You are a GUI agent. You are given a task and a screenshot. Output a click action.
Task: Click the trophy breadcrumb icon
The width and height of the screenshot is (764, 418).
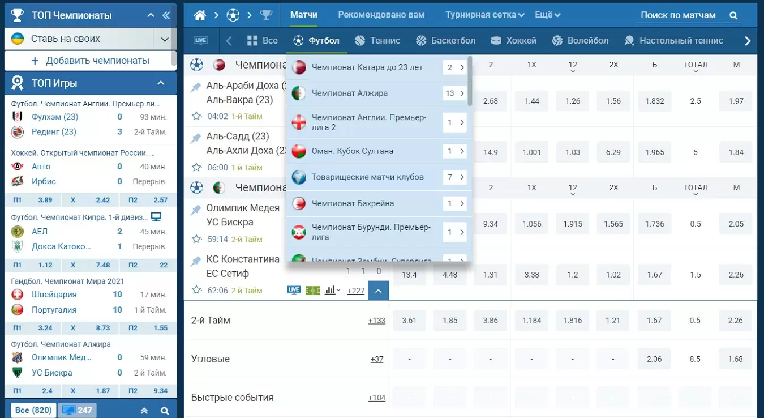[265, 15]
